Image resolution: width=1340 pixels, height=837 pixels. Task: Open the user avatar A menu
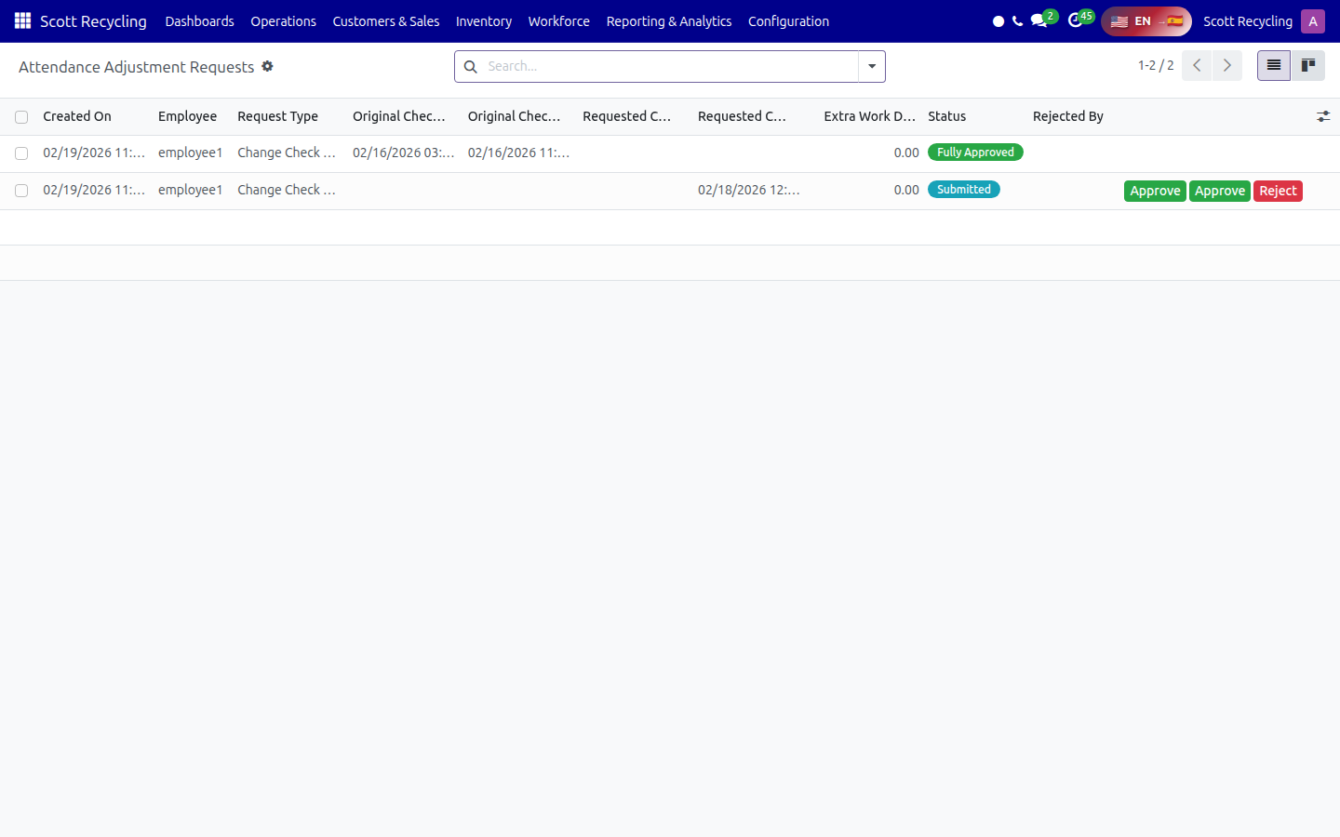(1313, 21)
